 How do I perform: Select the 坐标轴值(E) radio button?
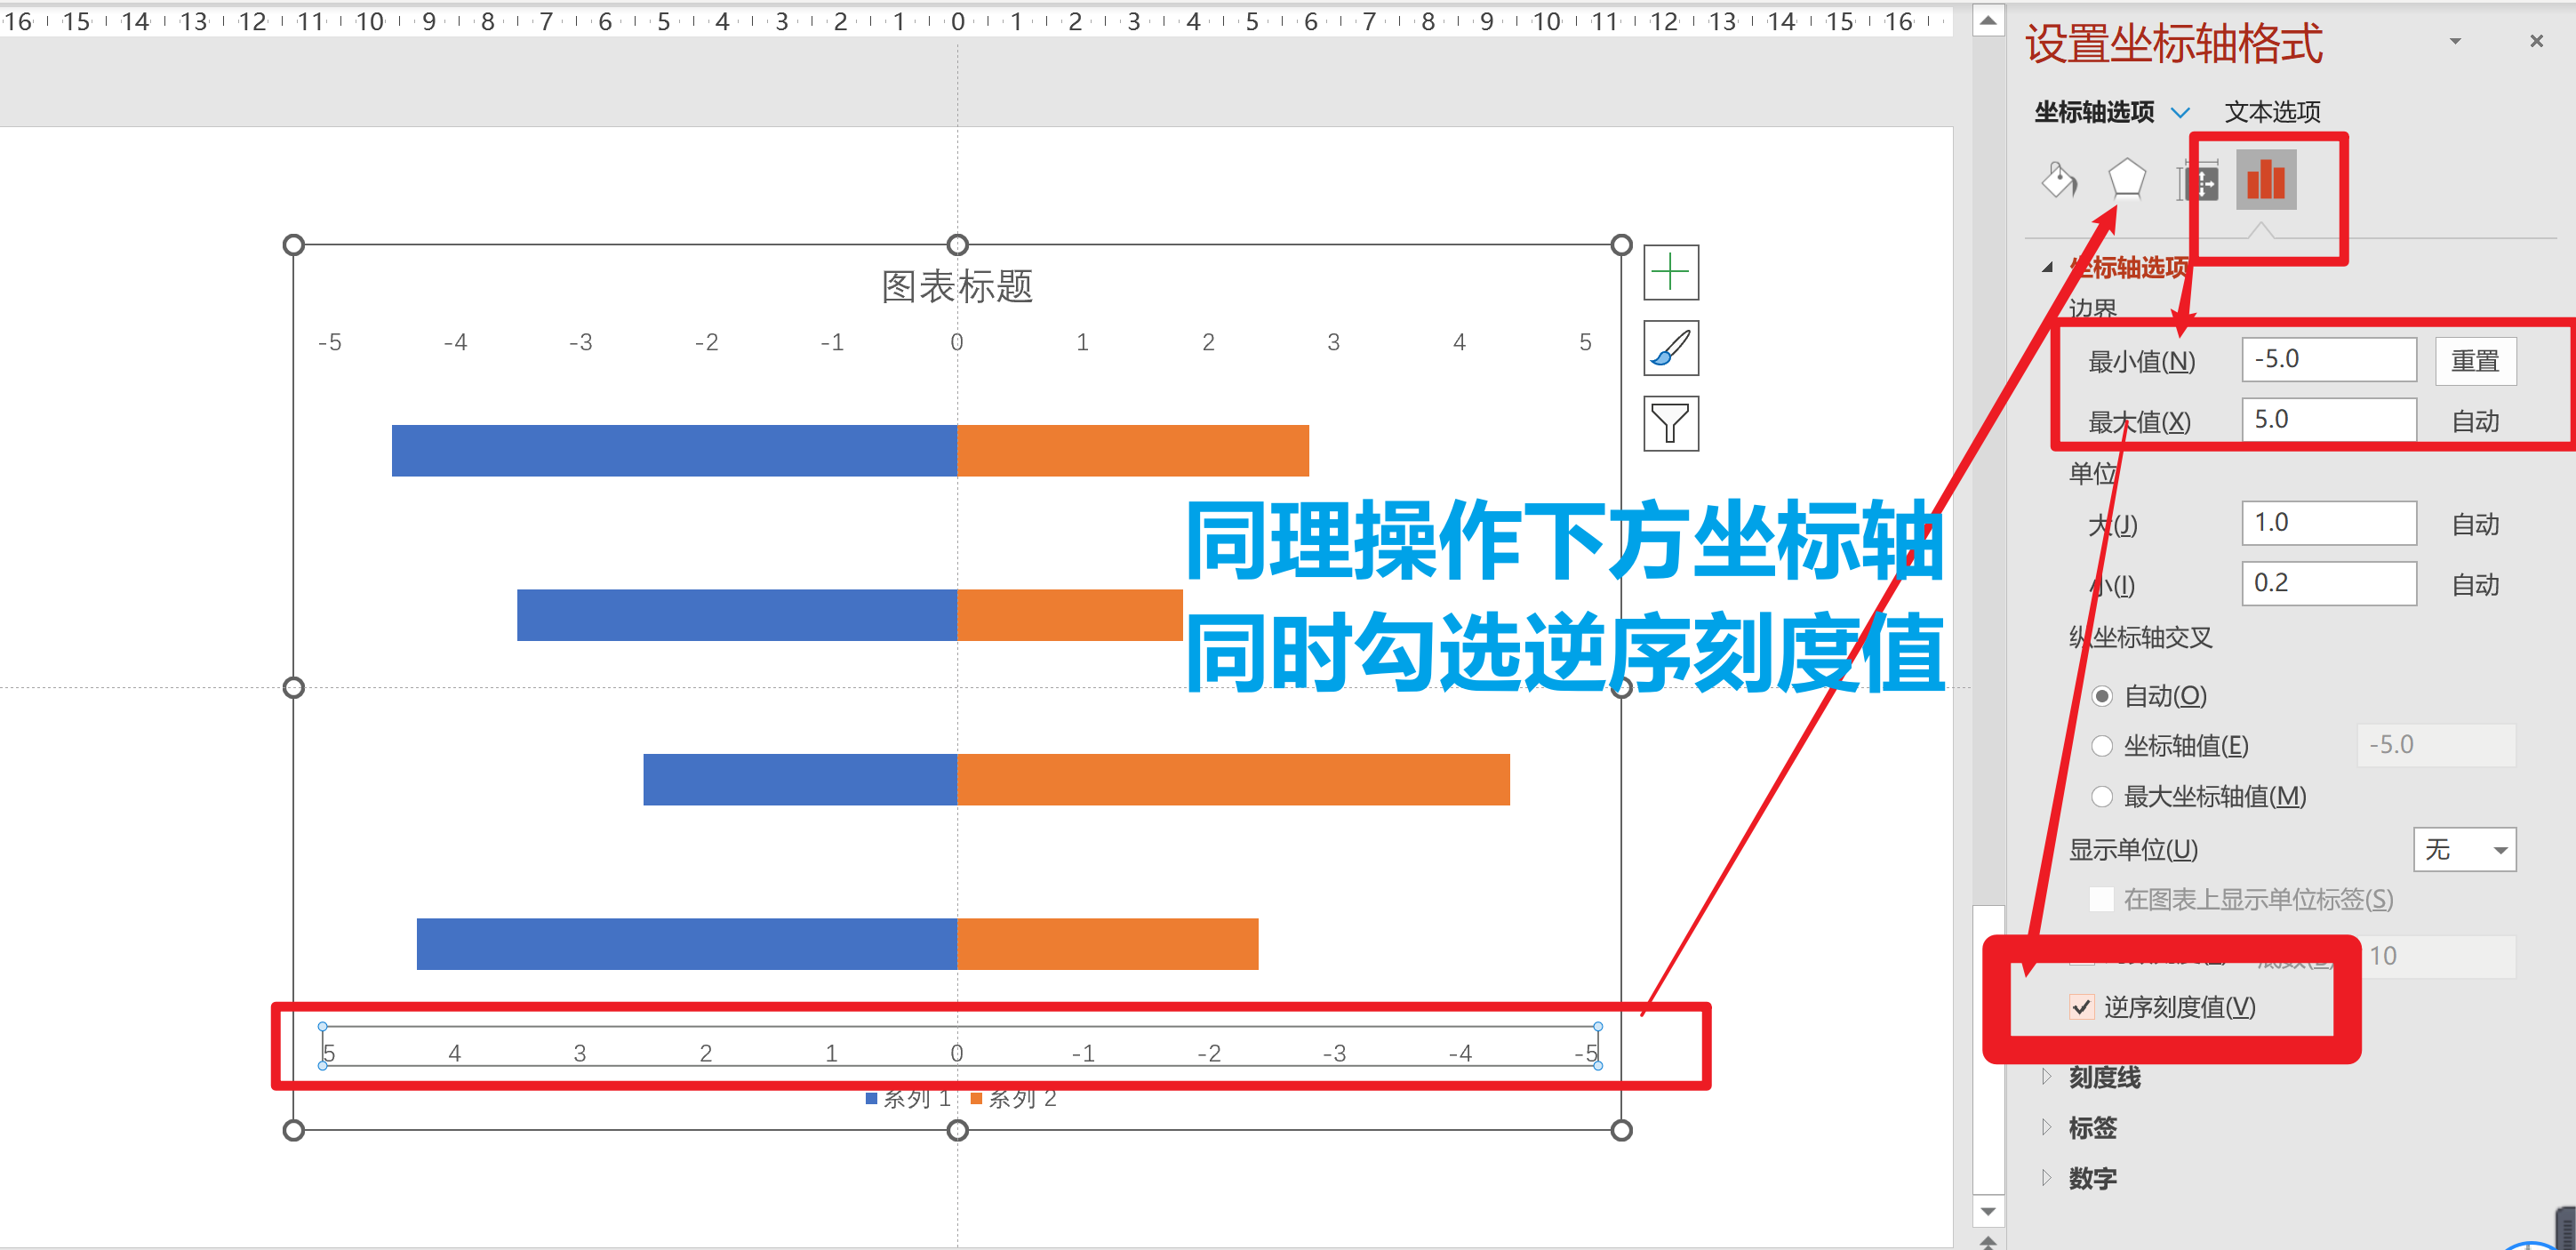(x=2102, y=746)
